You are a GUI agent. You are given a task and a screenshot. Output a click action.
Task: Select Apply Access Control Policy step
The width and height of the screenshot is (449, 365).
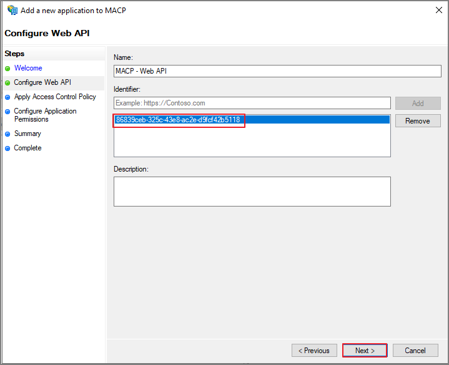[x=55, y=97]
